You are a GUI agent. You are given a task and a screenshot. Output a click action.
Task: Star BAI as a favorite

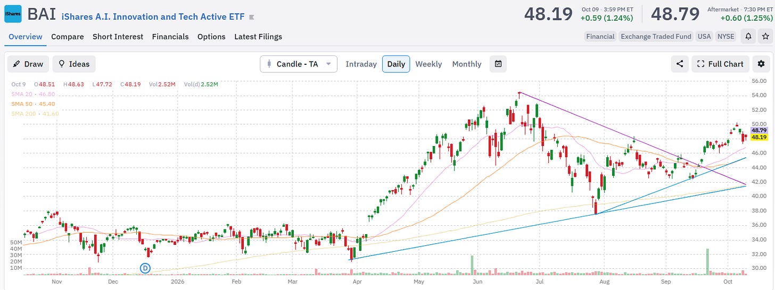coord(765,37)
